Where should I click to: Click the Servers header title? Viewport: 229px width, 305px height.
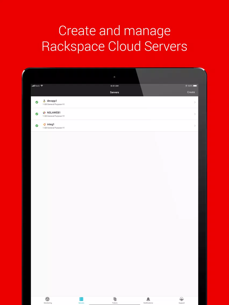tap(114, 92)
